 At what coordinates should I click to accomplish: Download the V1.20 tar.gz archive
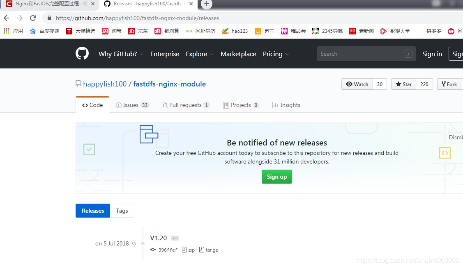(209, 250)
